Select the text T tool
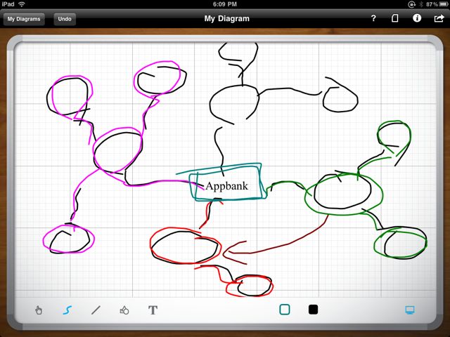 tap(153, 310)
